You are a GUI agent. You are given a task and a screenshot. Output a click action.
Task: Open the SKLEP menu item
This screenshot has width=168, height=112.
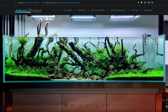[135, 10]
